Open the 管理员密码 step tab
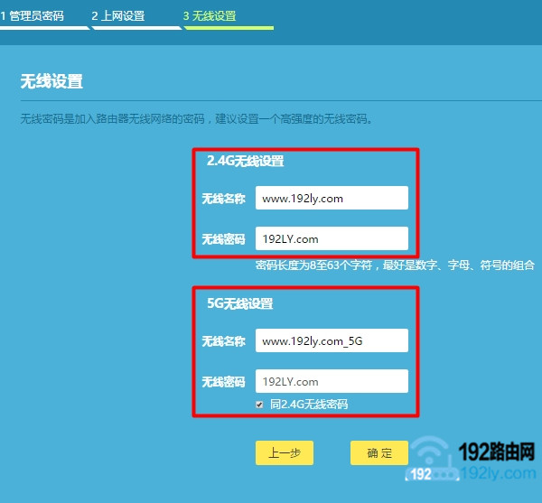 pos(36,16)
